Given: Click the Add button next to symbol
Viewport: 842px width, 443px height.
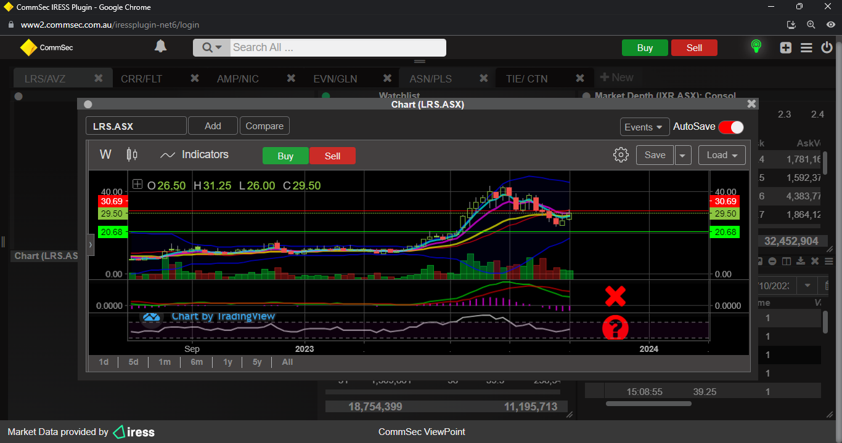Looking at the screenshot, I should [213, 126].
